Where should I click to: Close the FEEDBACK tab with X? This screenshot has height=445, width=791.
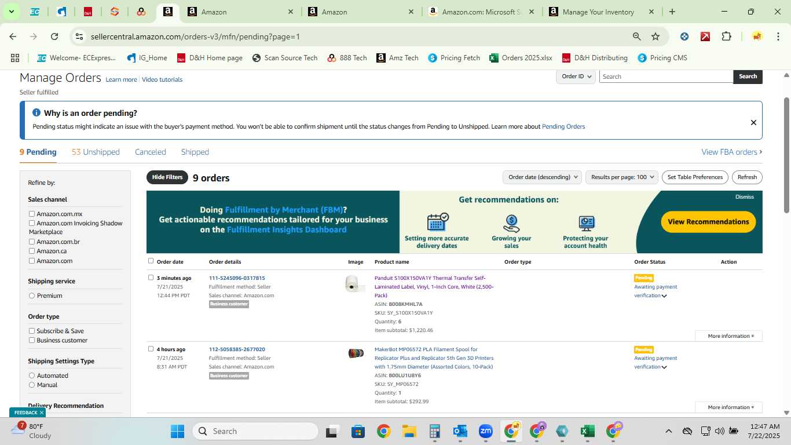(x=42, y=413)
